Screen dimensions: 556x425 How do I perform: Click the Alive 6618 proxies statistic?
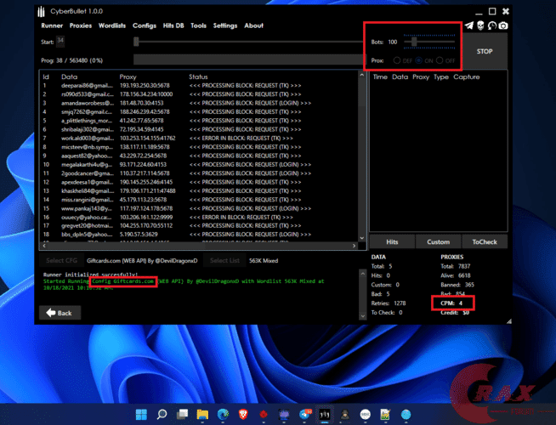click(x=456, y=275)
